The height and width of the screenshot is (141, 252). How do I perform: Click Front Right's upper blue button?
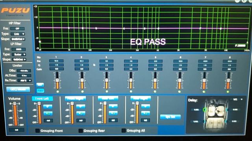click(x=81, y=107)
